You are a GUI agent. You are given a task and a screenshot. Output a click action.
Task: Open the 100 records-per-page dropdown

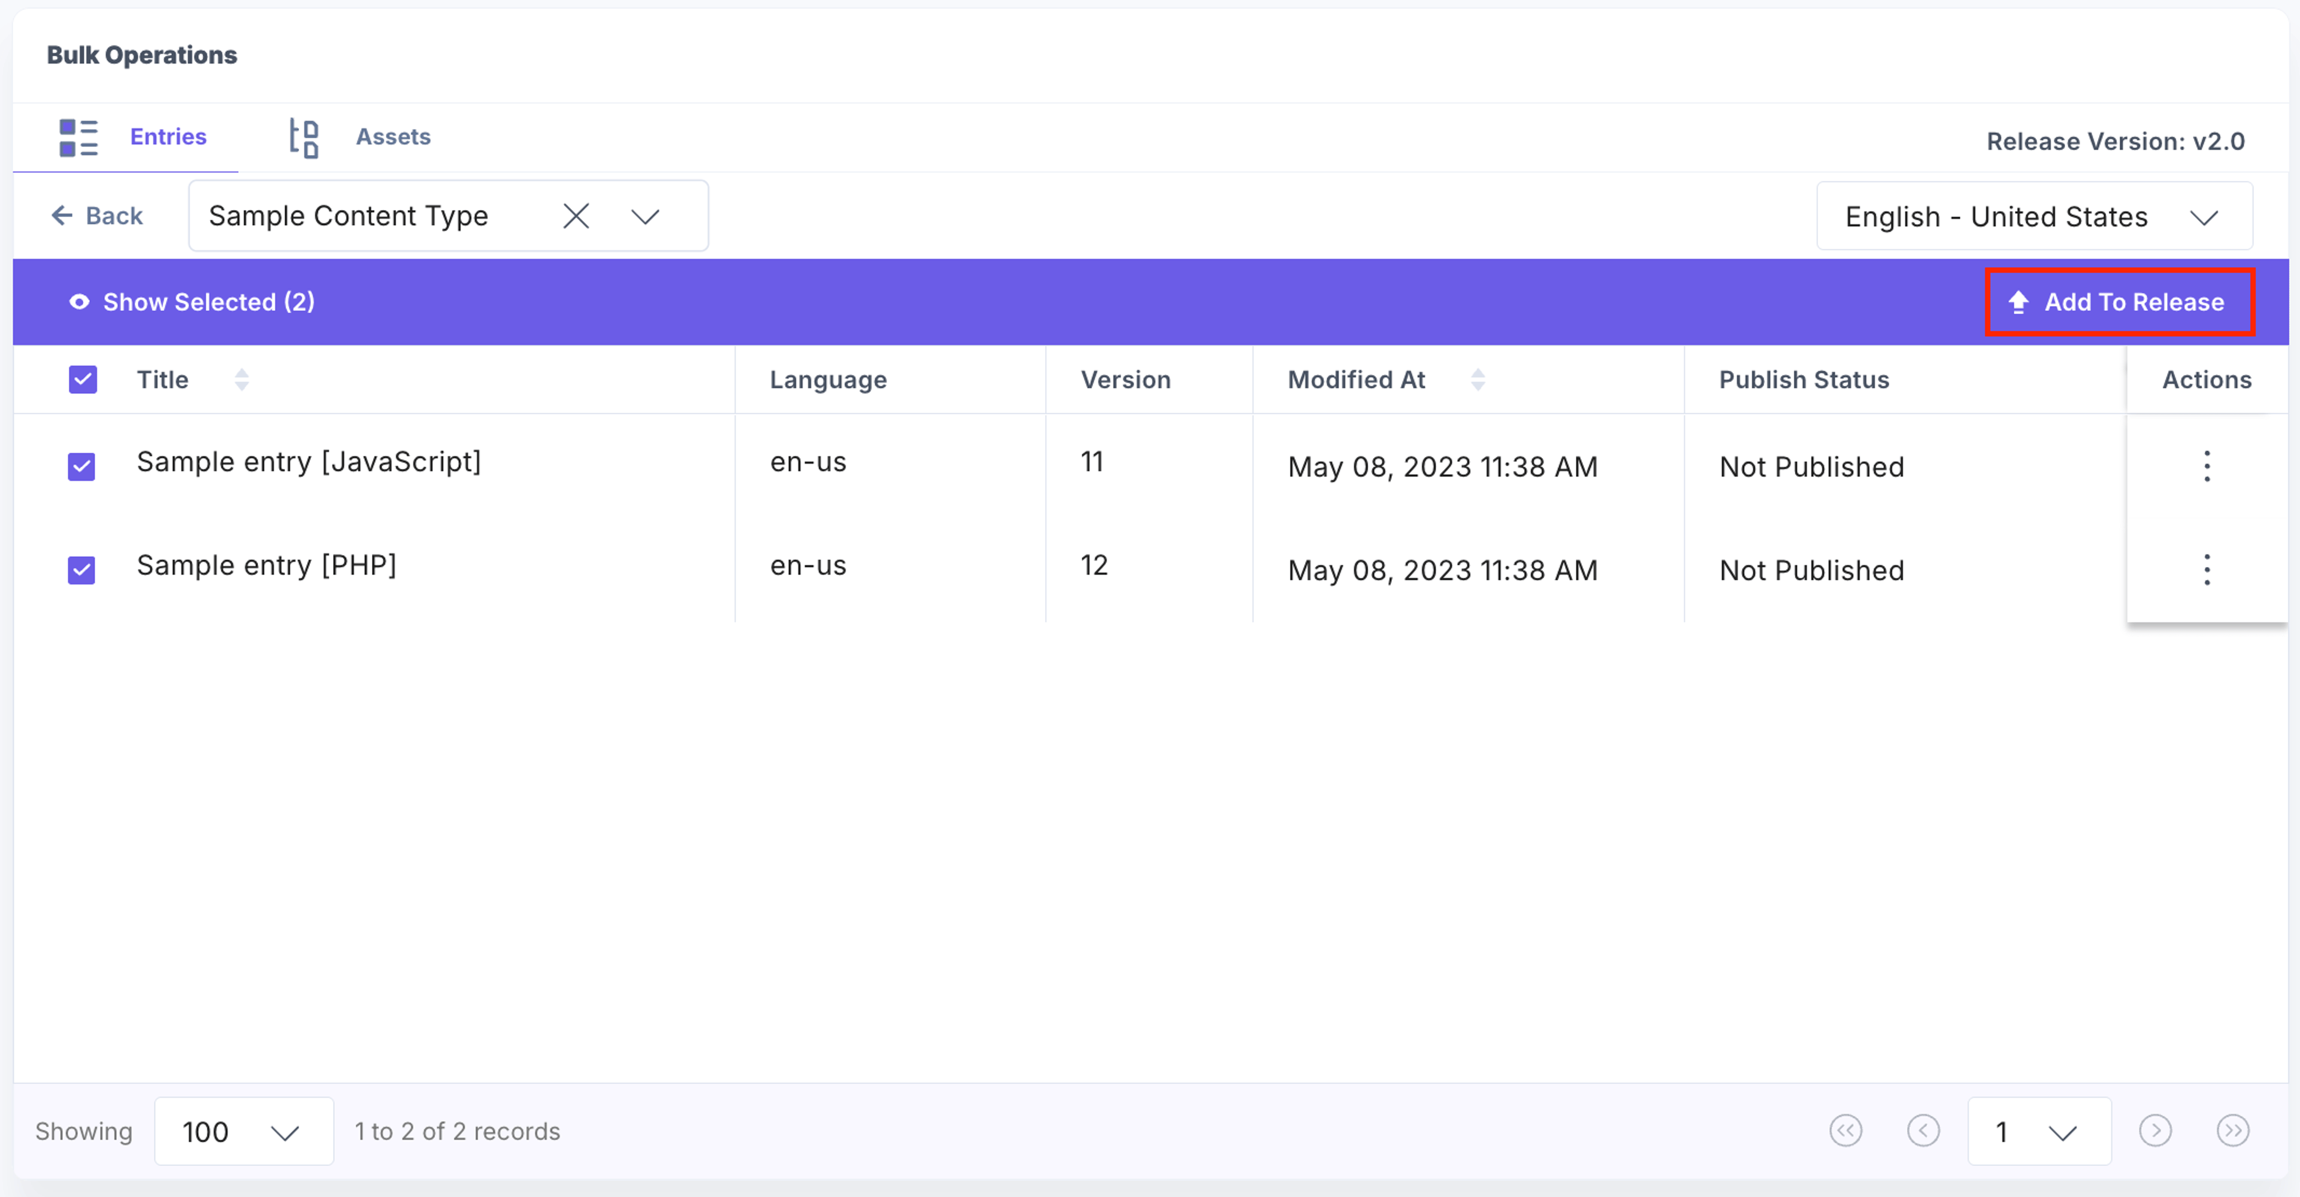click(244, 1131)
